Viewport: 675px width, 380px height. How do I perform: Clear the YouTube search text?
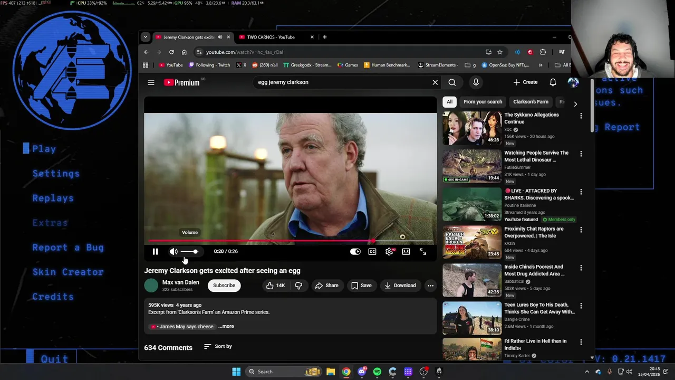(435, 82)
